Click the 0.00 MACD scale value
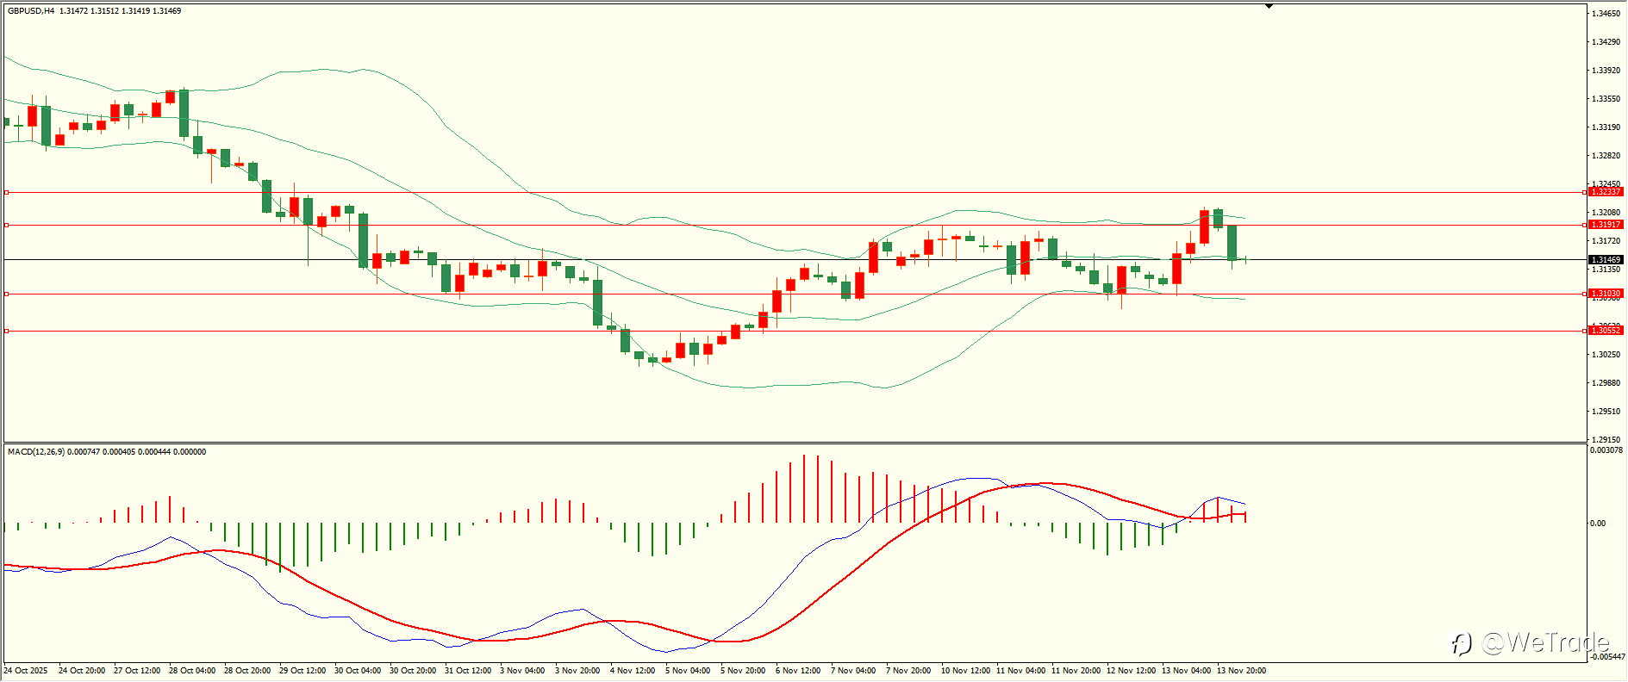The image size is (1628, 682). [x=1598, y=524]
